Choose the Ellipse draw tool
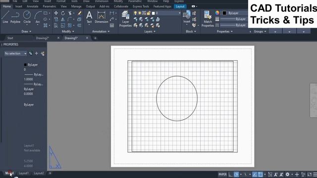This screenshot has width=317, height=178. click(46, 19)
